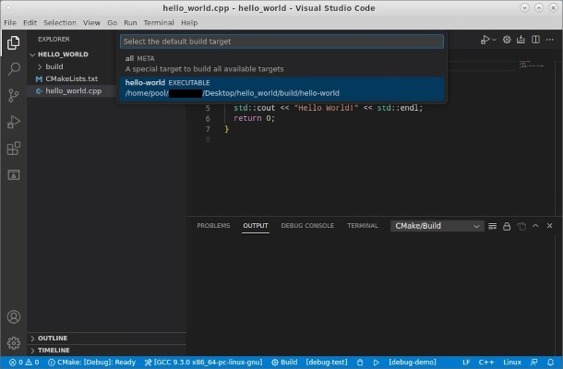Viewport: 563px width, 369px height.
Task: Toggle word wrap list icon in output panel
Action: [492, 226]
